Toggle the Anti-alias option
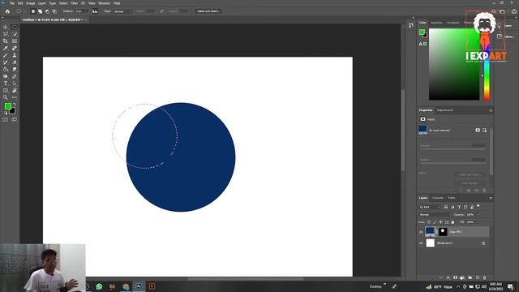 point(95,11)
